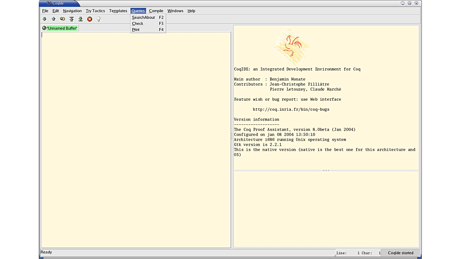Select Check in the Queries menu
The image size is (461, 259).
[137, 24]
